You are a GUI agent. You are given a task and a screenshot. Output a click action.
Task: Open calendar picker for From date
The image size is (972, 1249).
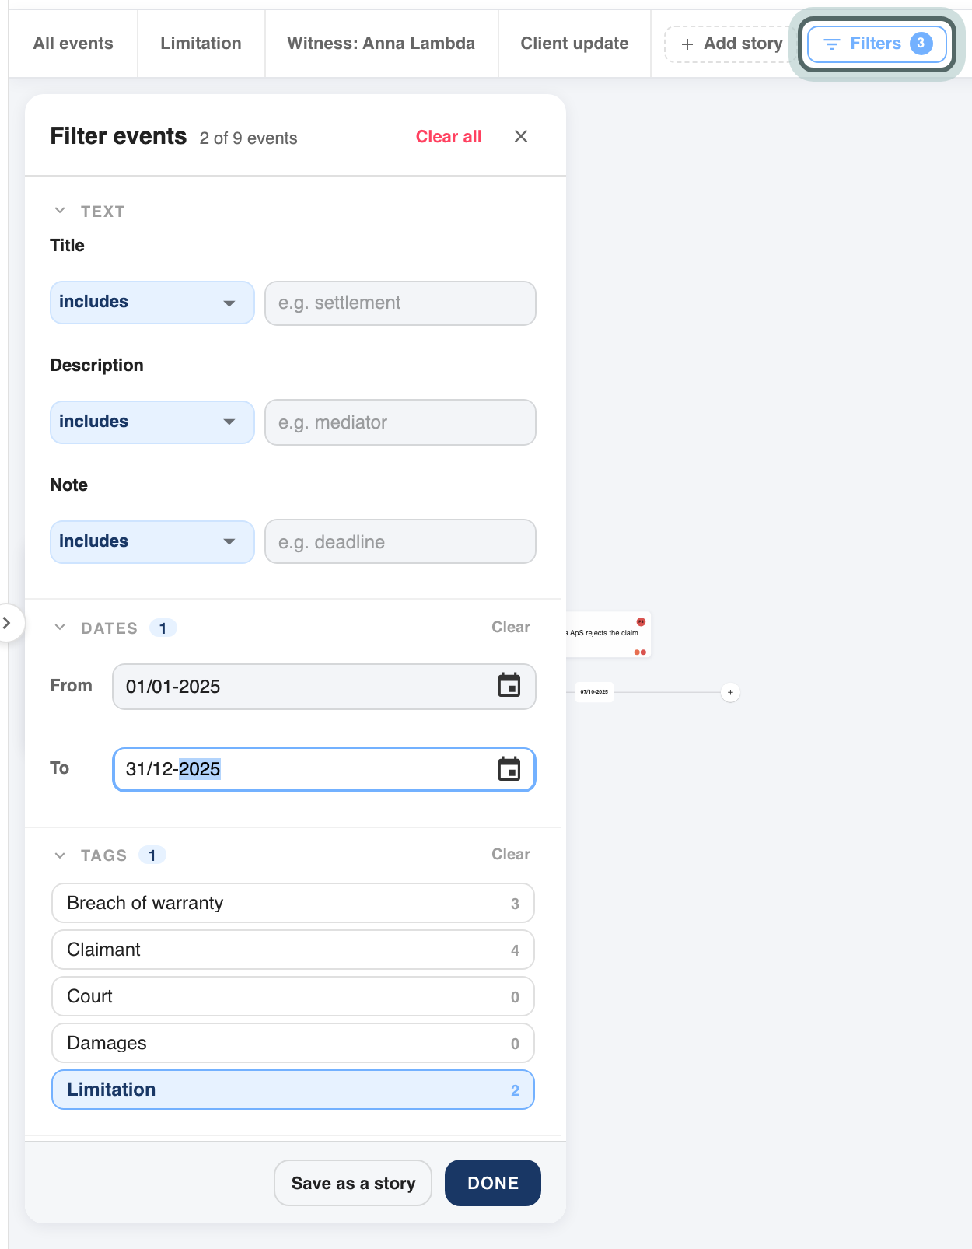click(509, 686)
